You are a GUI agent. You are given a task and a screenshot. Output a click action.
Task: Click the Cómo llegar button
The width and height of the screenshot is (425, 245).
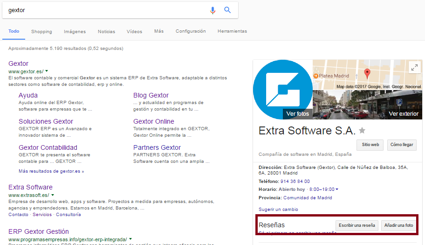402,145
